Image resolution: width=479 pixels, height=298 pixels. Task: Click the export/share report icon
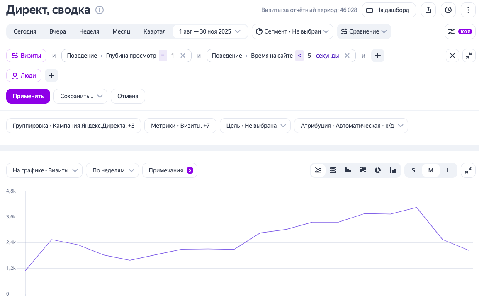[x=428, y=10]
